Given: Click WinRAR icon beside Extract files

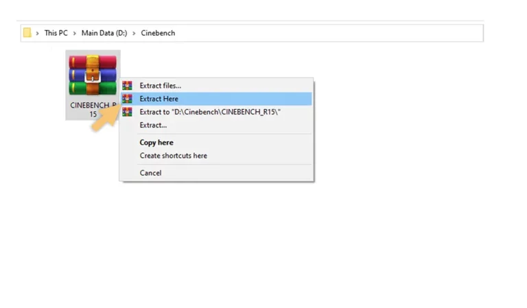Looking at the screenshot, I should coord(127,86).
